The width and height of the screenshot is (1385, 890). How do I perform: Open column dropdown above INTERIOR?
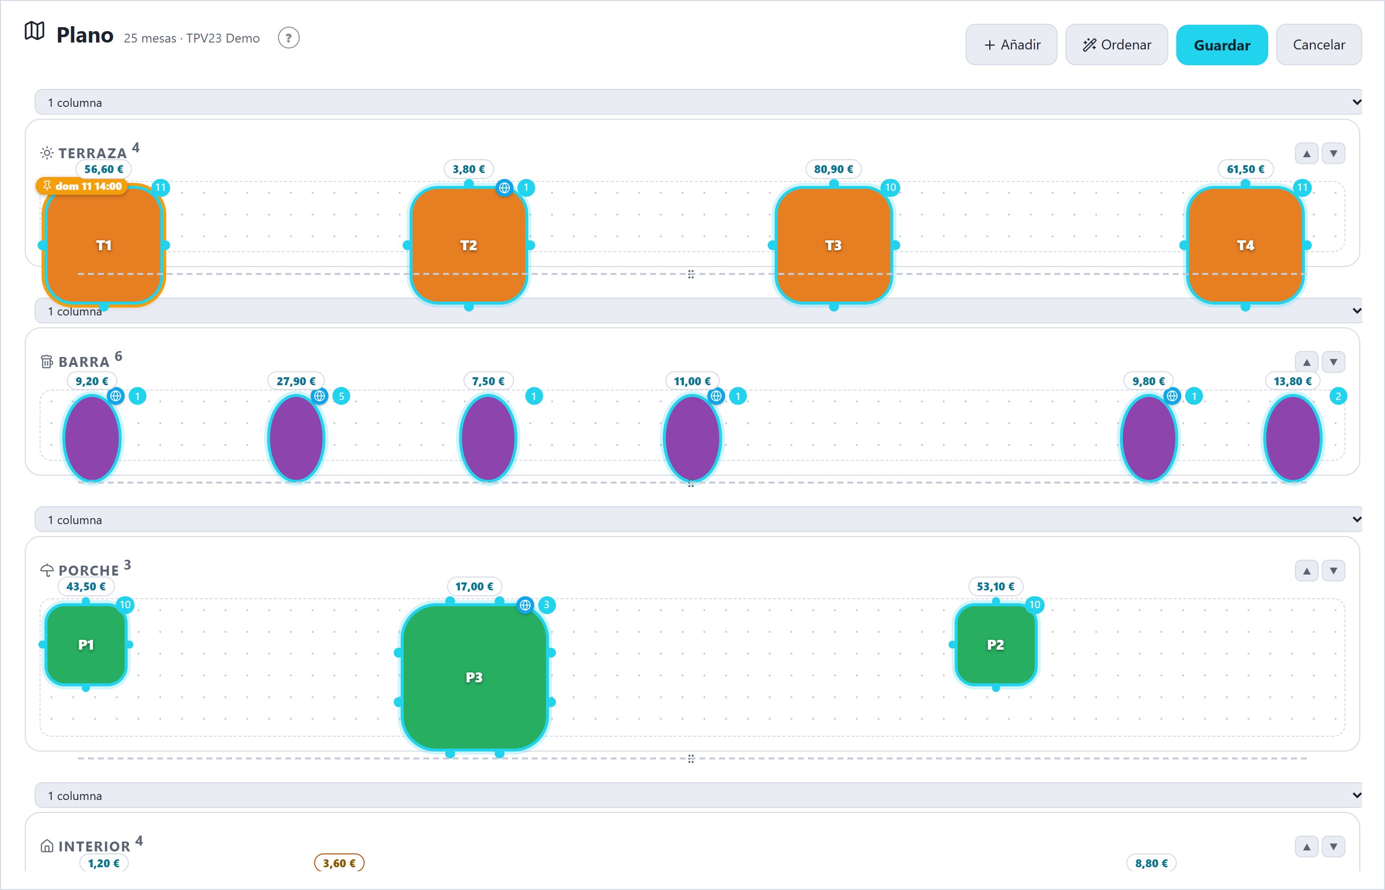(x=698, y=795)
